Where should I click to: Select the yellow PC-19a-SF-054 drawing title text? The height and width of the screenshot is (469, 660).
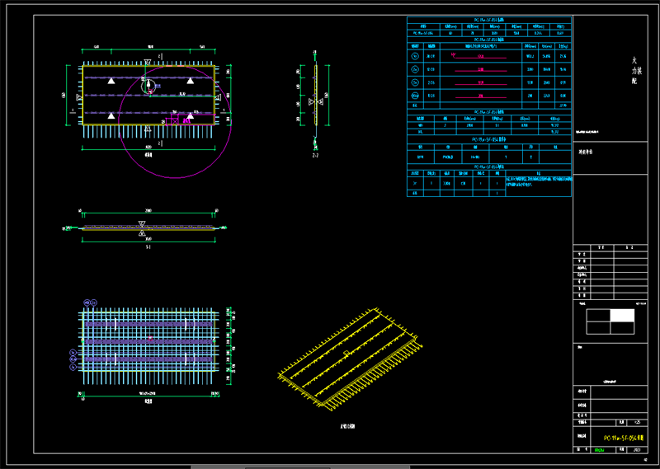coord(624,438)
